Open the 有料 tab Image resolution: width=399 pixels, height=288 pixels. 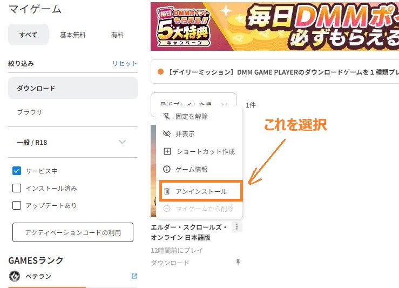(117, 35)
